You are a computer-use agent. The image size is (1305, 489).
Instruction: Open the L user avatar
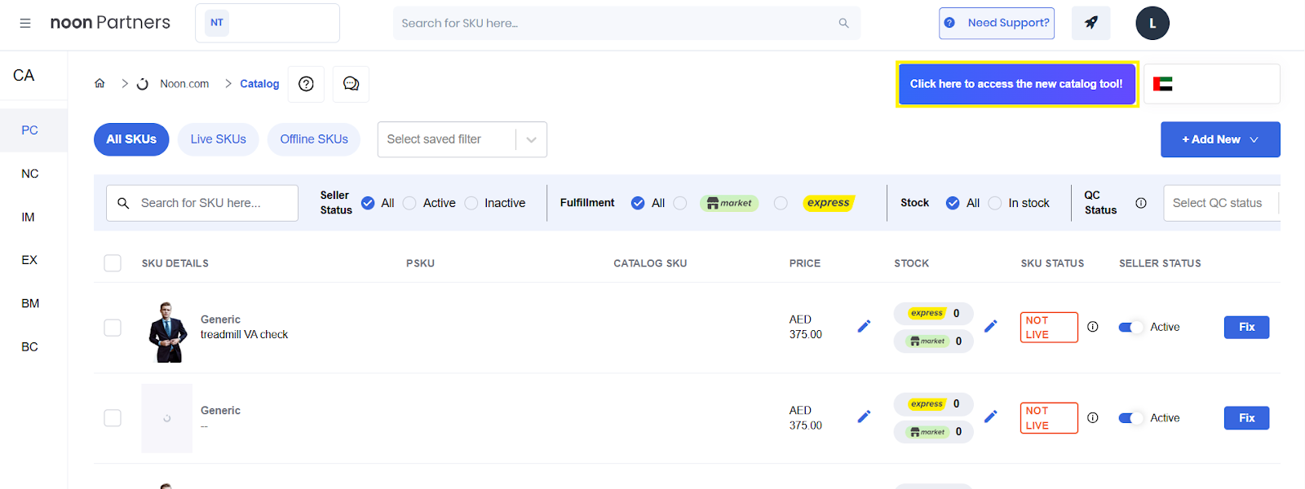pyautogui.click(x=1152, y=23)
